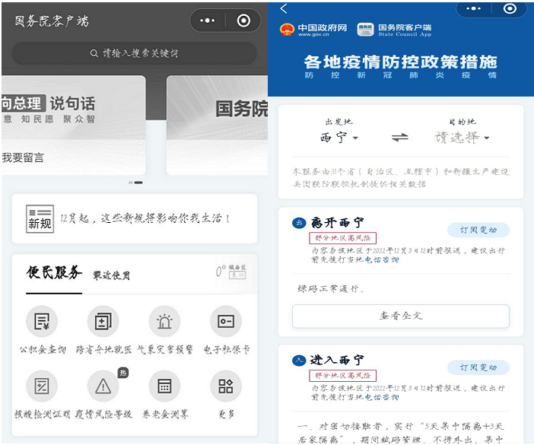Click the 部分地区高风险 tag under 离开西宁
The width and height of the screenshot is (534, 445).
tap(342, 238)
